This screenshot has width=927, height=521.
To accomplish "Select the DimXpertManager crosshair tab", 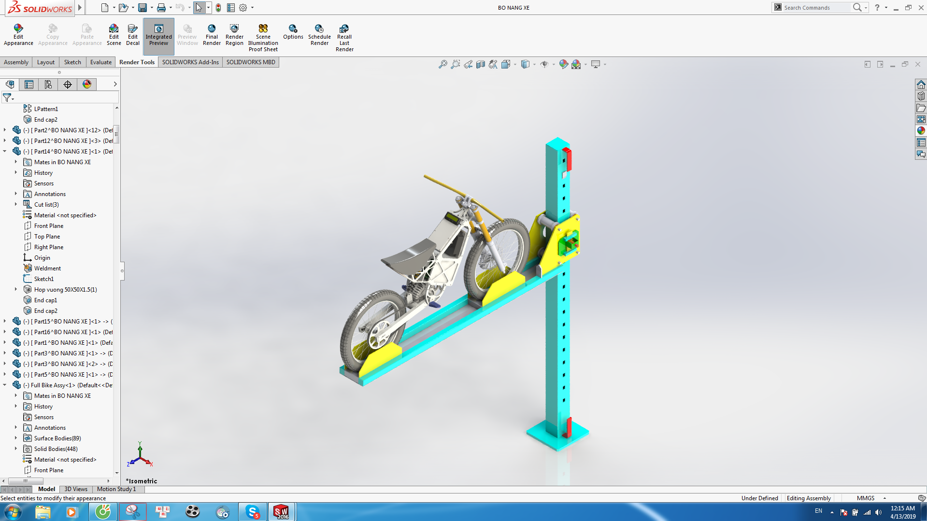I will (68, 84).
